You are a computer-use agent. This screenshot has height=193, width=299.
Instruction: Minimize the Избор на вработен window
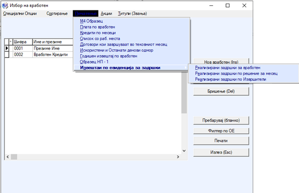(x=211, y=5)
